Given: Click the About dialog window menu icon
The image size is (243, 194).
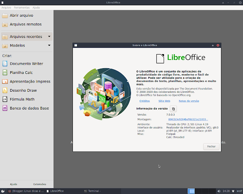Looking at the screenshot, I should (76, 45).
